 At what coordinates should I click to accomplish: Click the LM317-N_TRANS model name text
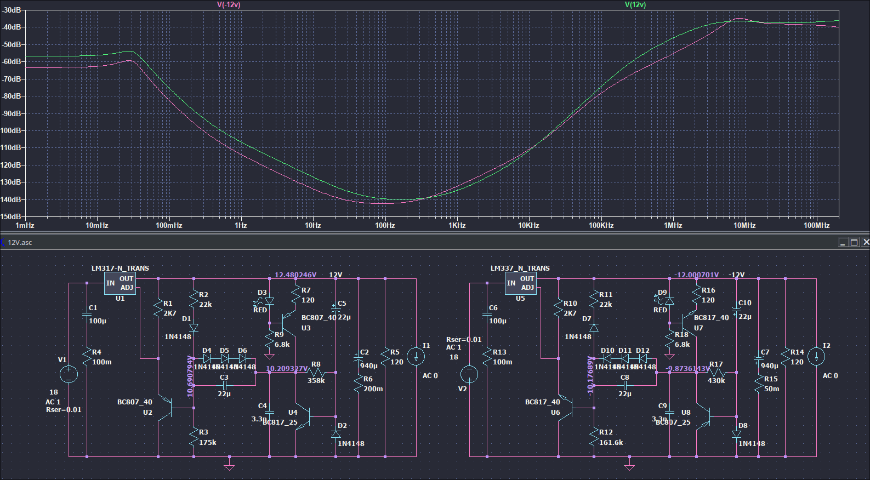point(120,268)
